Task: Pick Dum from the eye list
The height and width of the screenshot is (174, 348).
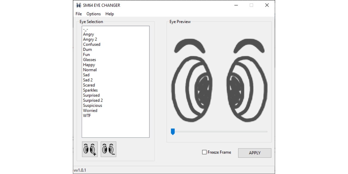Action: tap(116, 49)
